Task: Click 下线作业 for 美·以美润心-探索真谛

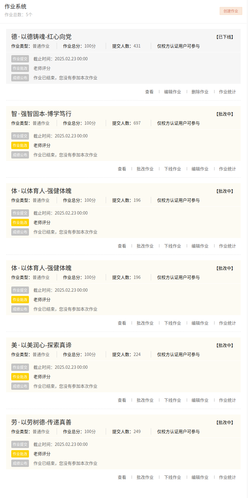Action: (x=172, y=400)
